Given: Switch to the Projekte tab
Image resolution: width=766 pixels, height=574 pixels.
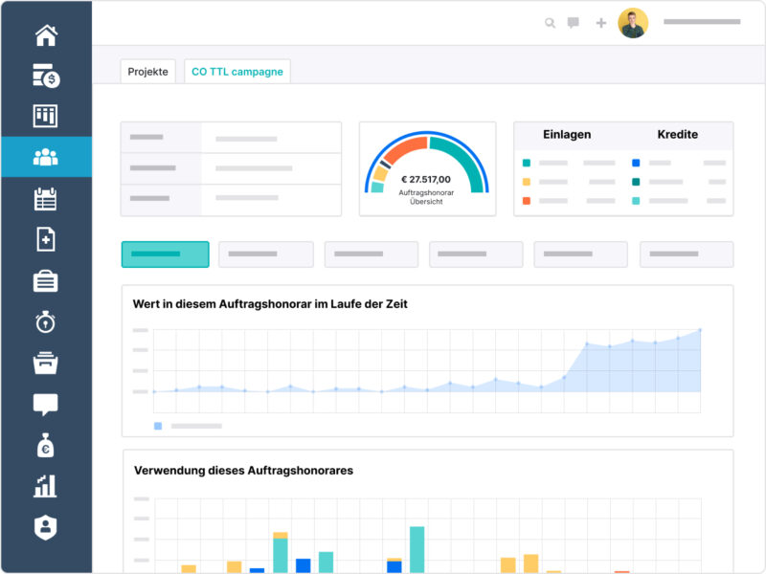Looking at the screenshot, I should (x=147, y=71).
